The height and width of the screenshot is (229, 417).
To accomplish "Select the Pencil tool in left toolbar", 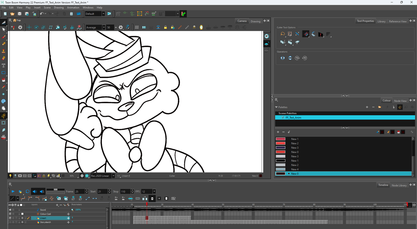I will pyautogui.click(x=3, y=44).
